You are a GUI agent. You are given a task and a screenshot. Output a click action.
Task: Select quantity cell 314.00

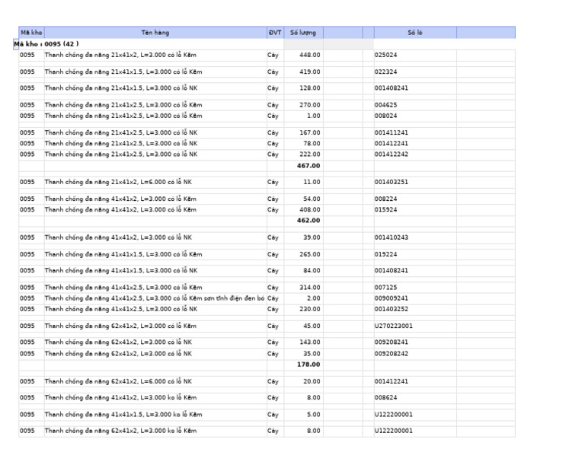pos(303,288)
